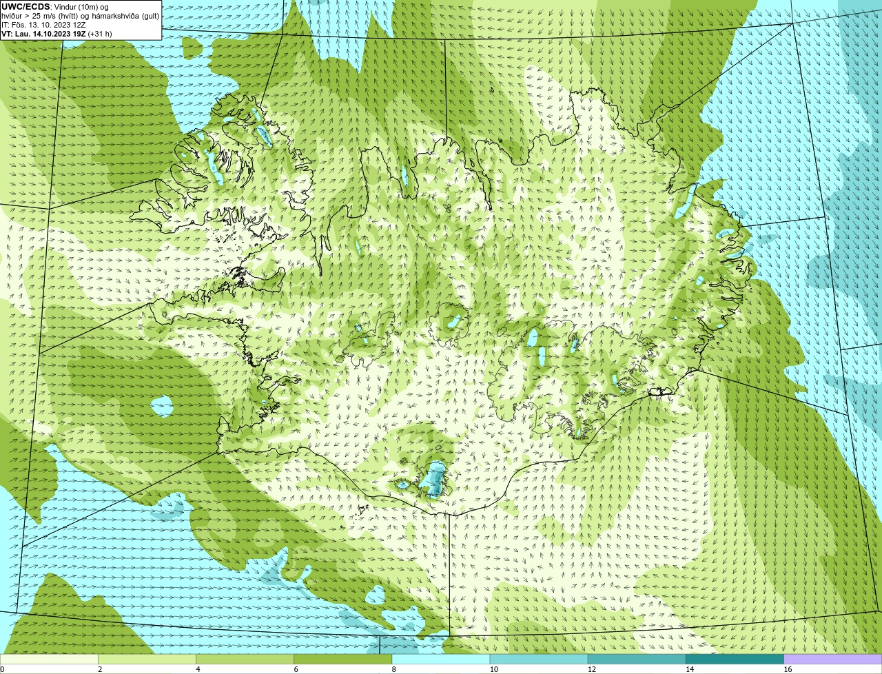Click the 'UWC/ECDS: Vindur (10m) og' title line
The width and height of the screenshot is (882, 674).
coord(55,7)
